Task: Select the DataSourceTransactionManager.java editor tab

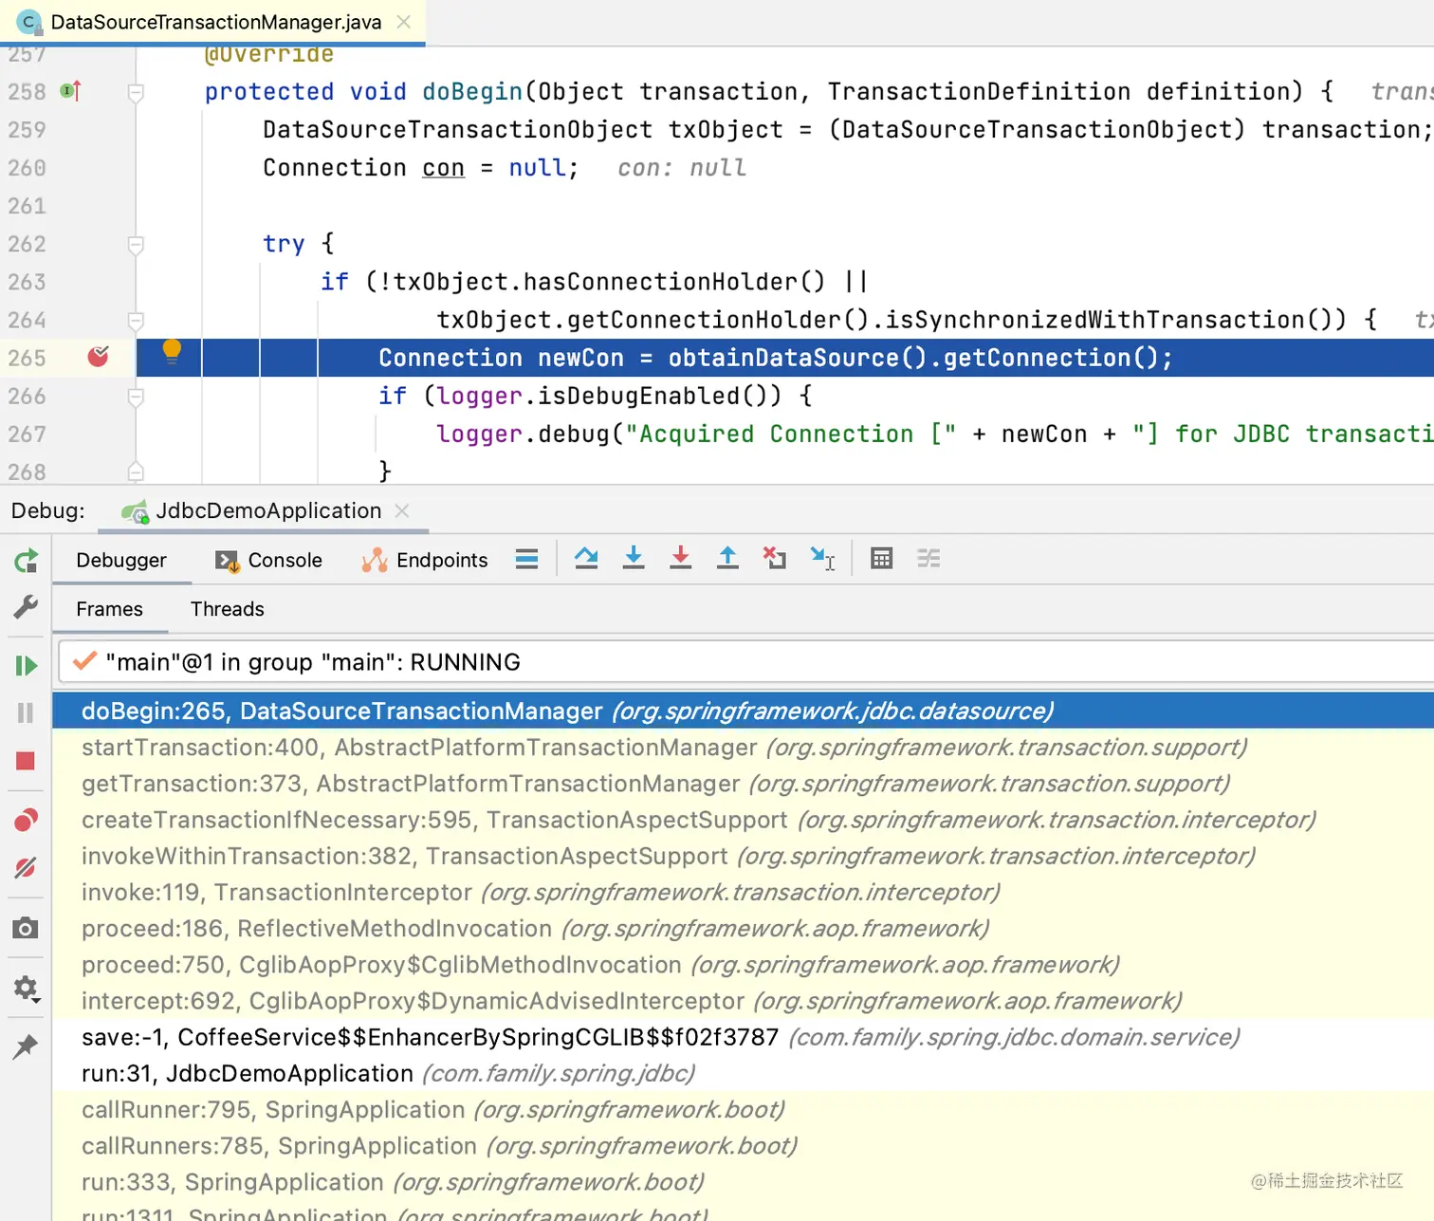Action: coord(213,22)
